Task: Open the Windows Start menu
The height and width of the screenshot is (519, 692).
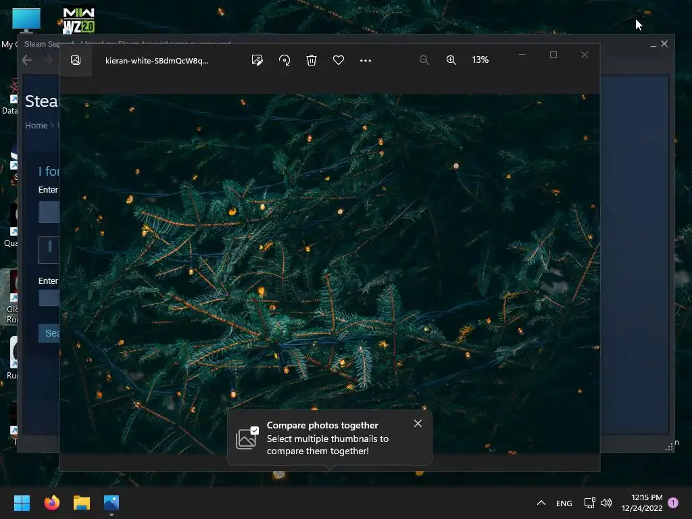Action: [x=22, y=503]
